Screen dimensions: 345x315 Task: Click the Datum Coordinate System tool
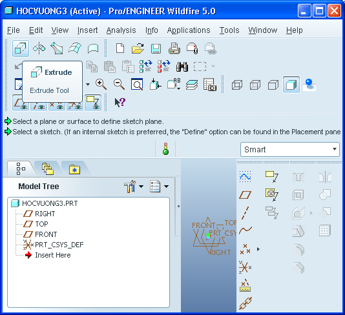click(x=245, y=267)
